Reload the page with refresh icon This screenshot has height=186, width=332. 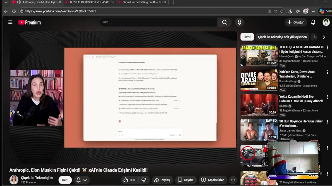(x=14, y=11)
